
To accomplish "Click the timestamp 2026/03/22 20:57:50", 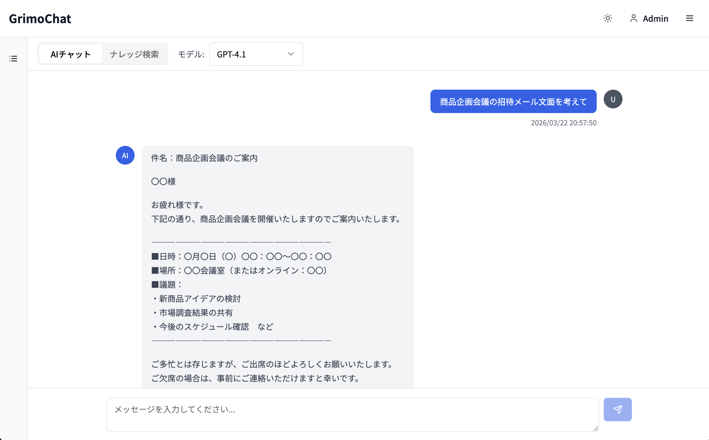I will 564,123.
